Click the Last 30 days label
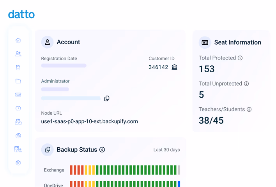The width and height of the screenshot is (276, 187). [167, 150]
